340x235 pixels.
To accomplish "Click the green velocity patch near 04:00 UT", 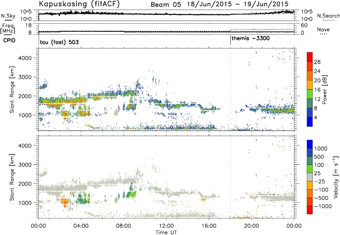I will click(83, 199).
